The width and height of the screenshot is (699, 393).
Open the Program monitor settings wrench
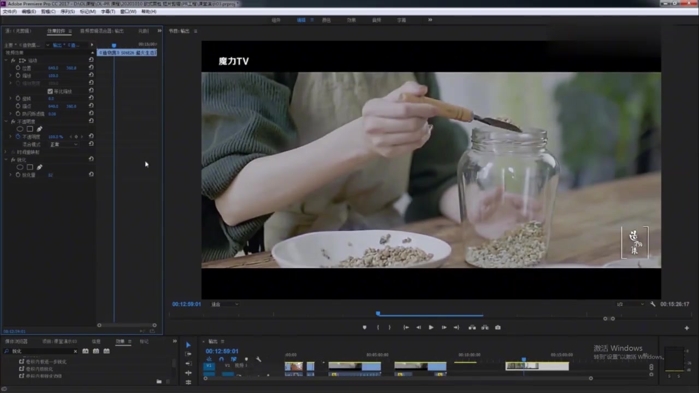[653, 304]
